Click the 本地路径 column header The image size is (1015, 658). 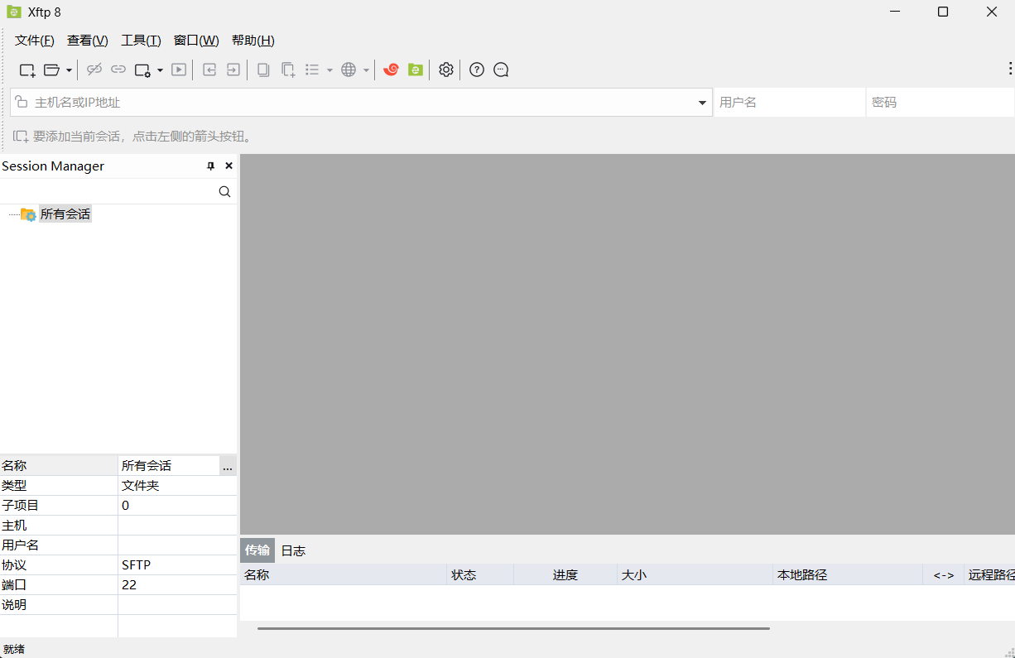pyautogui.click(x=848, y=574)
